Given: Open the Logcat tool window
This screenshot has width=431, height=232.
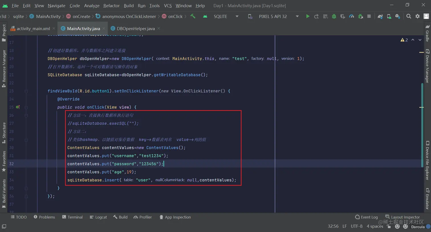Looking at the screenshot, I should pos(98,217).
